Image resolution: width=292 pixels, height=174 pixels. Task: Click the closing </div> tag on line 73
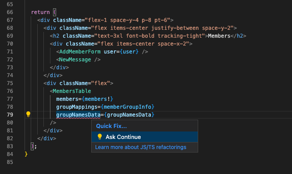pyautogui.click(x=59, y=67)
